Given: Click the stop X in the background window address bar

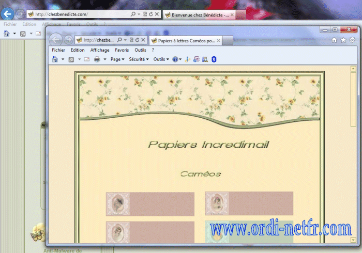Looking at the screenshot, I should click(157, 14).
